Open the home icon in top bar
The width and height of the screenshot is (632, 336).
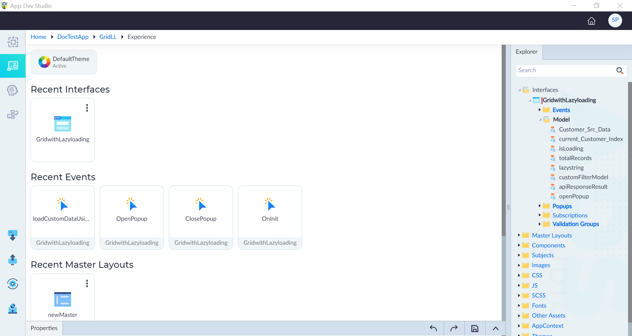(592, 21)
